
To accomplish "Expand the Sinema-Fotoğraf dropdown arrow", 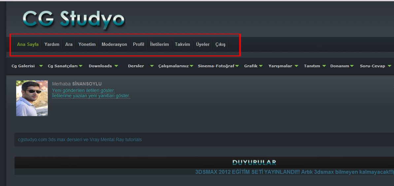I will (237, 66).
